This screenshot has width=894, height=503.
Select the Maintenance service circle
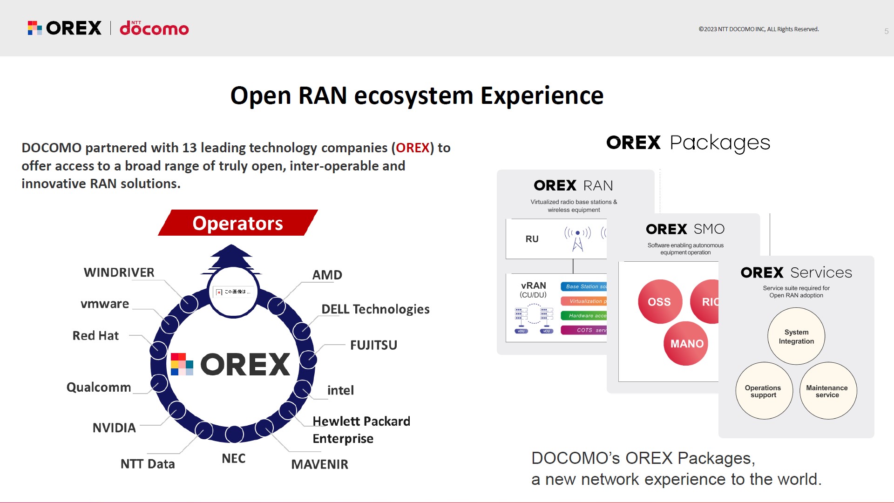(827, 391)
